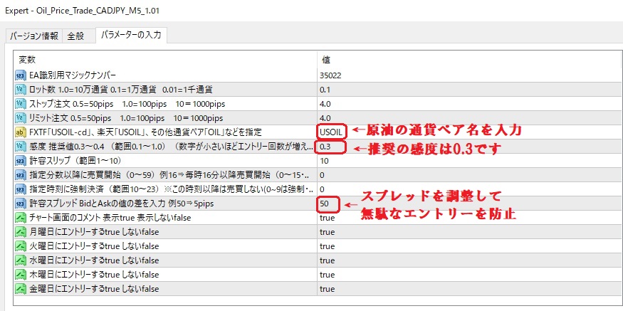This screenshot has height=311, width=623.
Task: Toggle true value for 金曜日にエントリー
Action: coord(327,289)
